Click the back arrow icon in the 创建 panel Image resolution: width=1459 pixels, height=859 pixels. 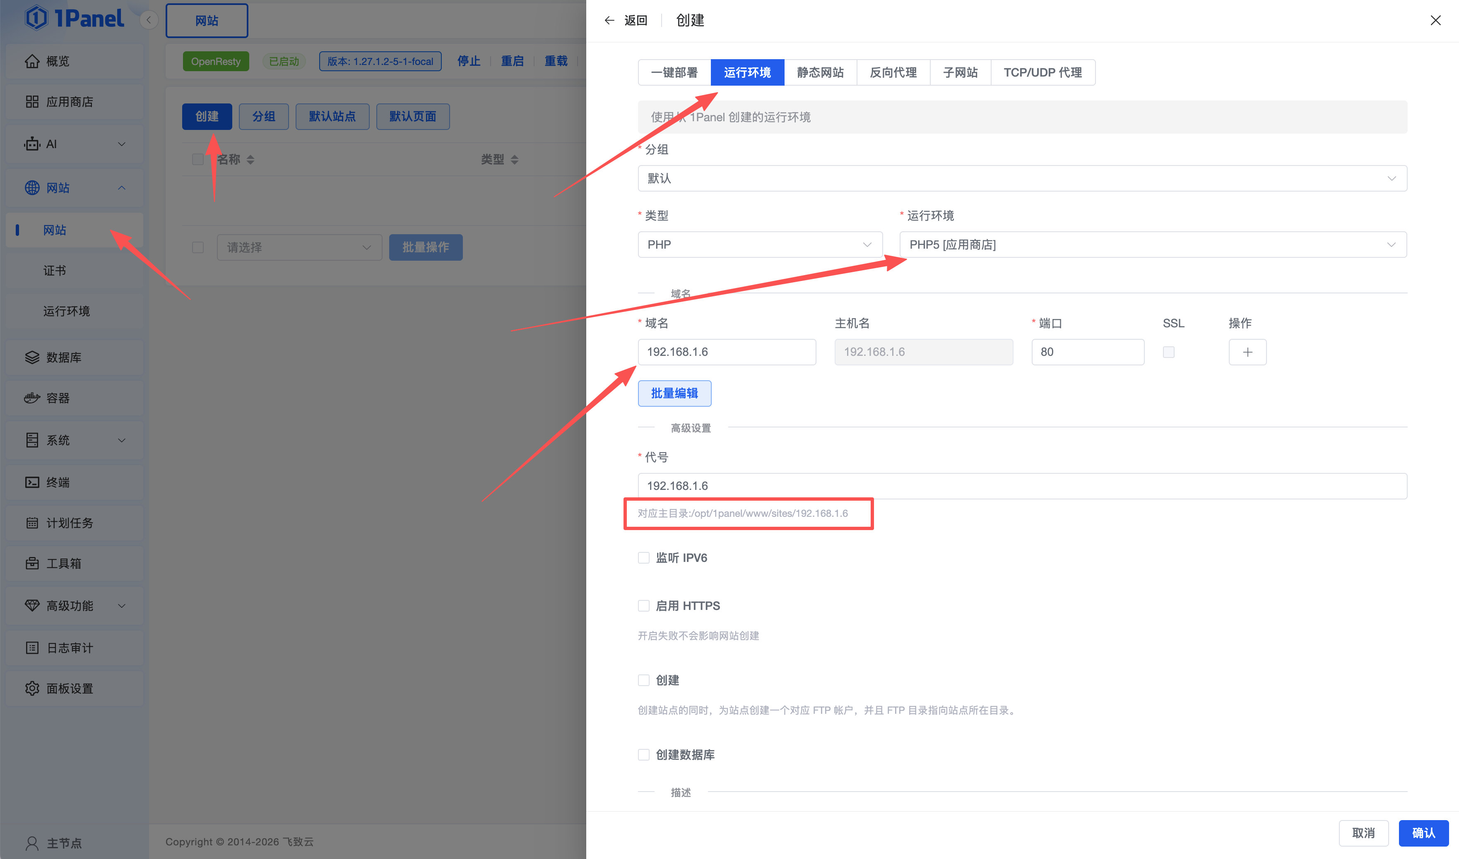click(x=609, y=20)
